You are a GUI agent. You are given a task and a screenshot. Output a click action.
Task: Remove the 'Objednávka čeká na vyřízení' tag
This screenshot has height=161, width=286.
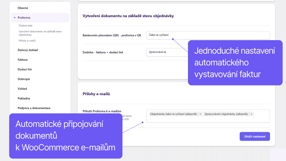click(201, 114)
